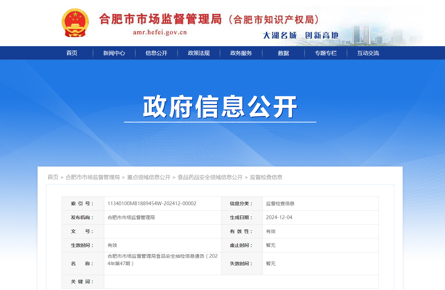Open 重点领域信息公开 breadcrumb link

point(149,177)
